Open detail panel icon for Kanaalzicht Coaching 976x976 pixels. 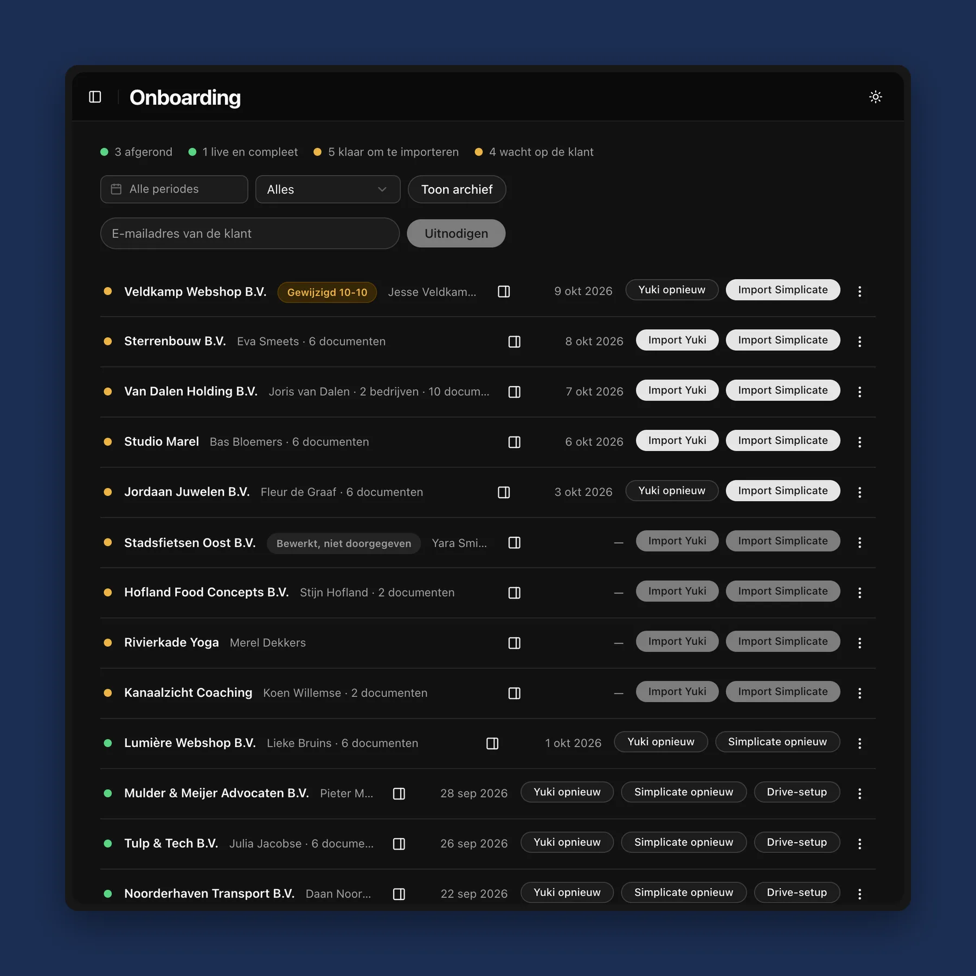pyautogui.click(x=515, y=693)
